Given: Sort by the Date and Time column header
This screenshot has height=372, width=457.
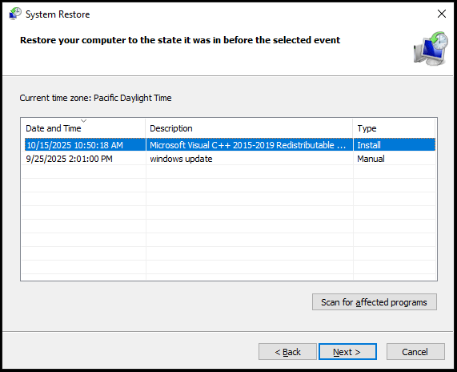Looking at the screenshot, I should click(x=83, y=128).
